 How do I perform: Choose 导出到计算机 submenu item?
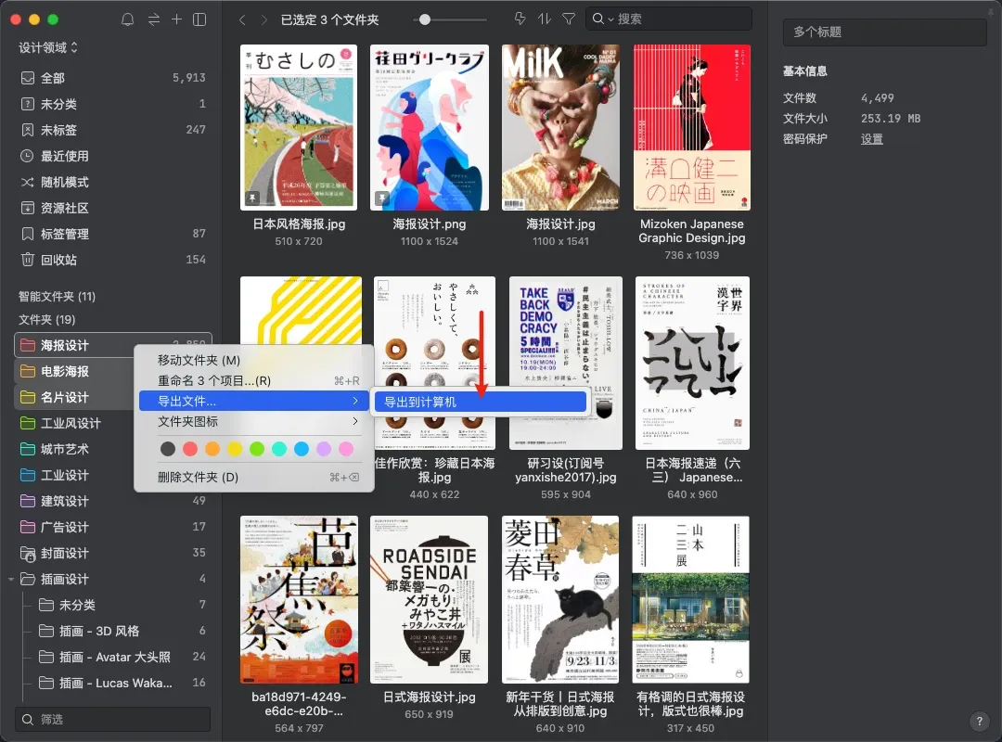point(480,402)
